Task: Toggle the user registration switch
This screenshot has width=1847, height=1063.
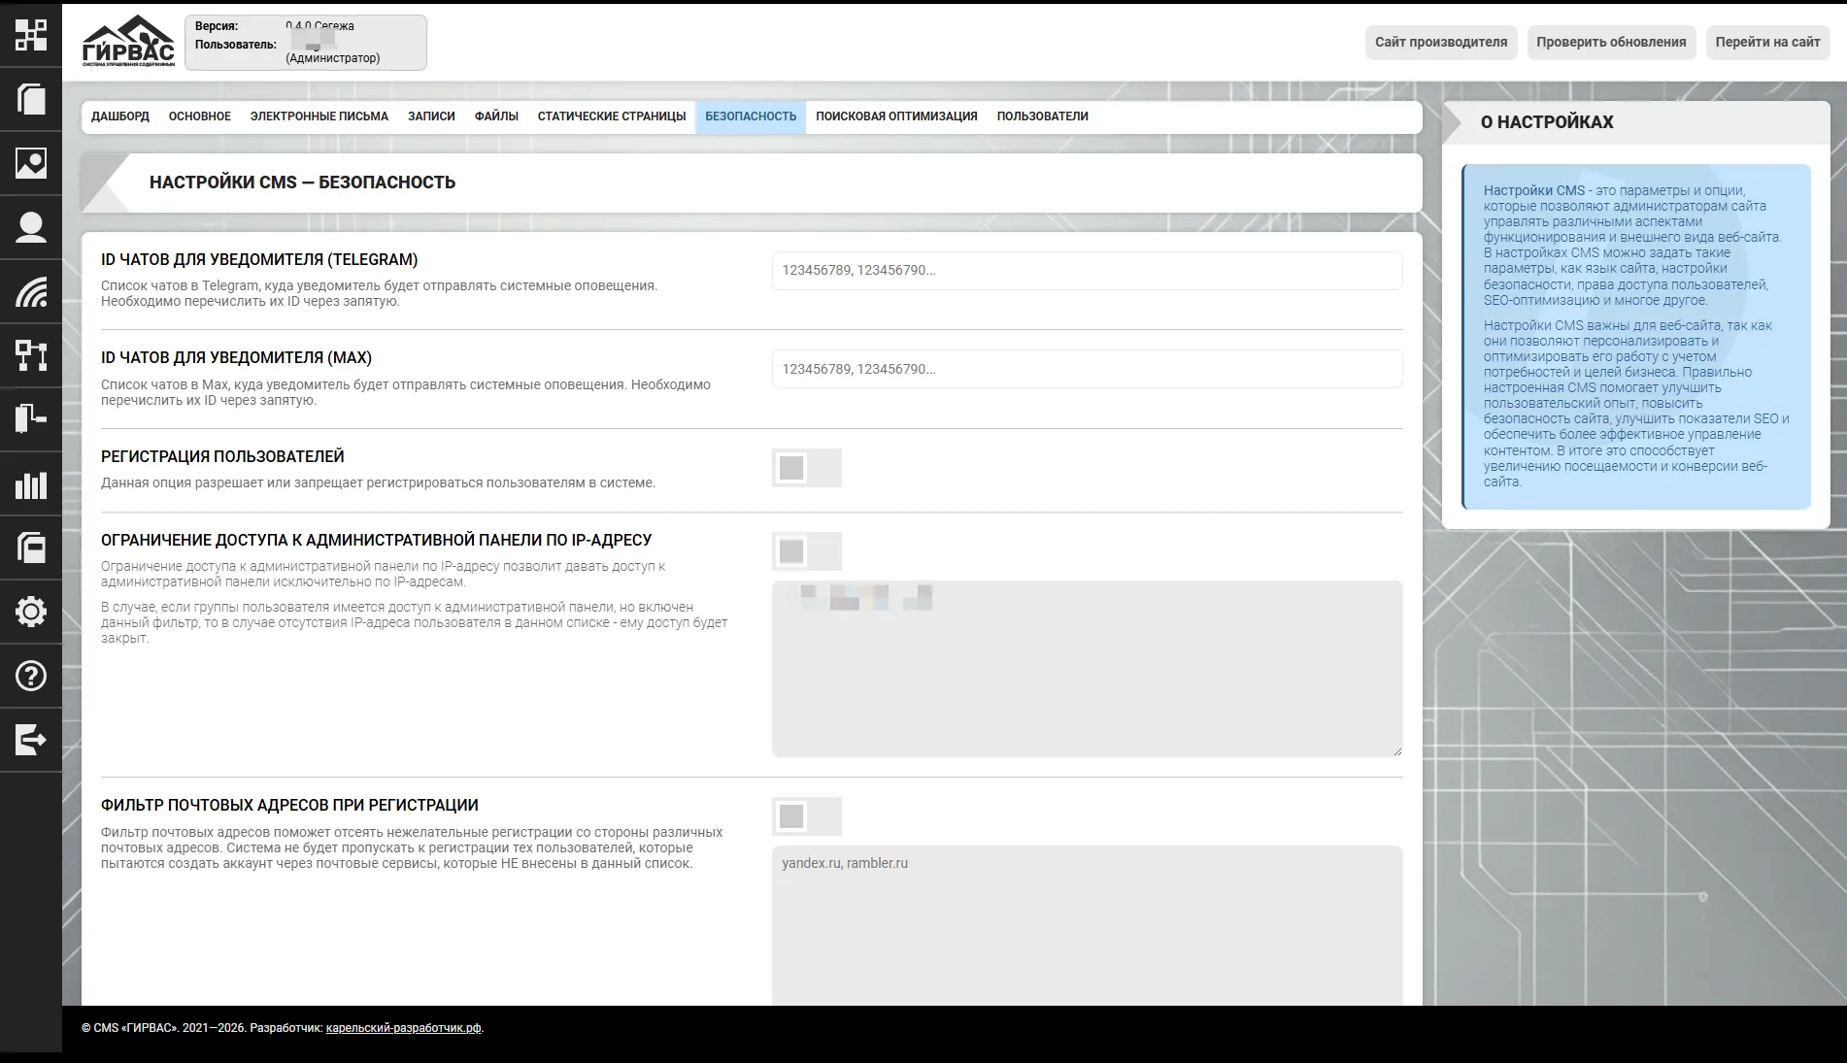Action: [807, 468]
